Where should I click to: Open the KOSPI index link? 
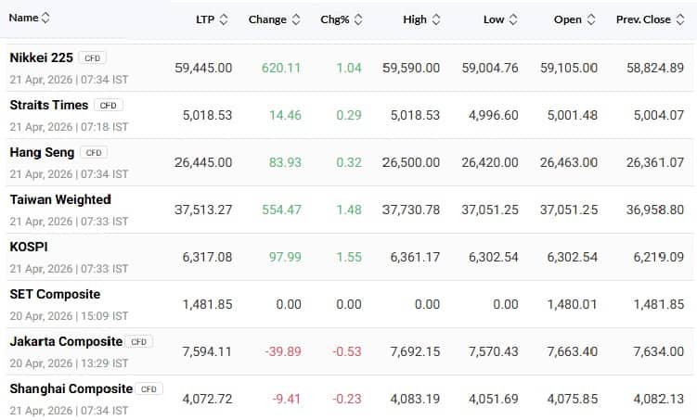pos(29,247)
